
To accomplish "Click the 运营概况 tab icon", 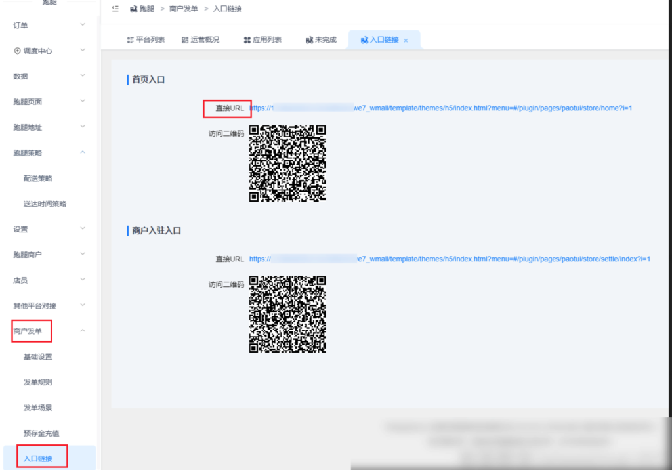I will (184, 39).
